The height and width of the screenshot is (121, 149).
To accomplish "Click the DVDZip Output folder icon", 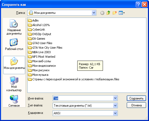I will pyautogui.click(x=30, y=34).
